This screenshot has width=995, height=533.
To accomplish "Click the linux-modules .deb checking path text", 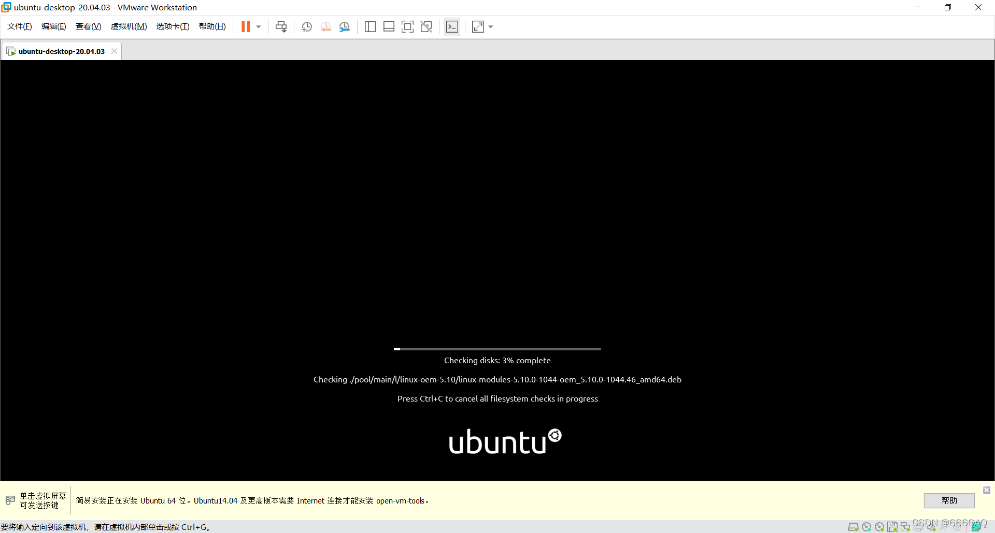I will 497,379.
